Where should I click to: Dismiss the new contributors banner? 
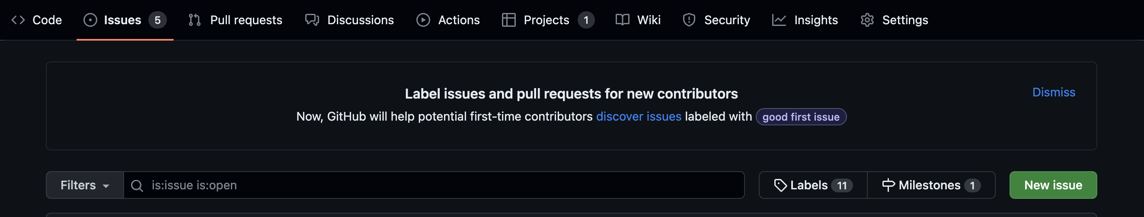tap(1053, 93)
